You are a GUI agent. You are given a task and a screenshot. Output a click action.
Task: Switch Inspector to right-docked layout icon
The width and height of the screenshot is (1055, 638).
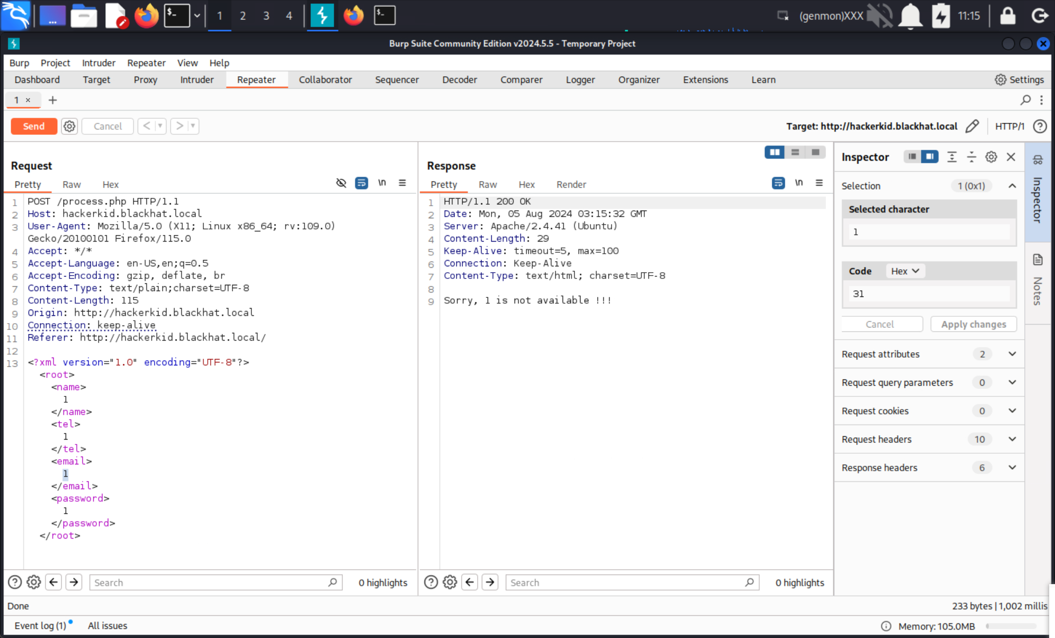pos(929,157)
